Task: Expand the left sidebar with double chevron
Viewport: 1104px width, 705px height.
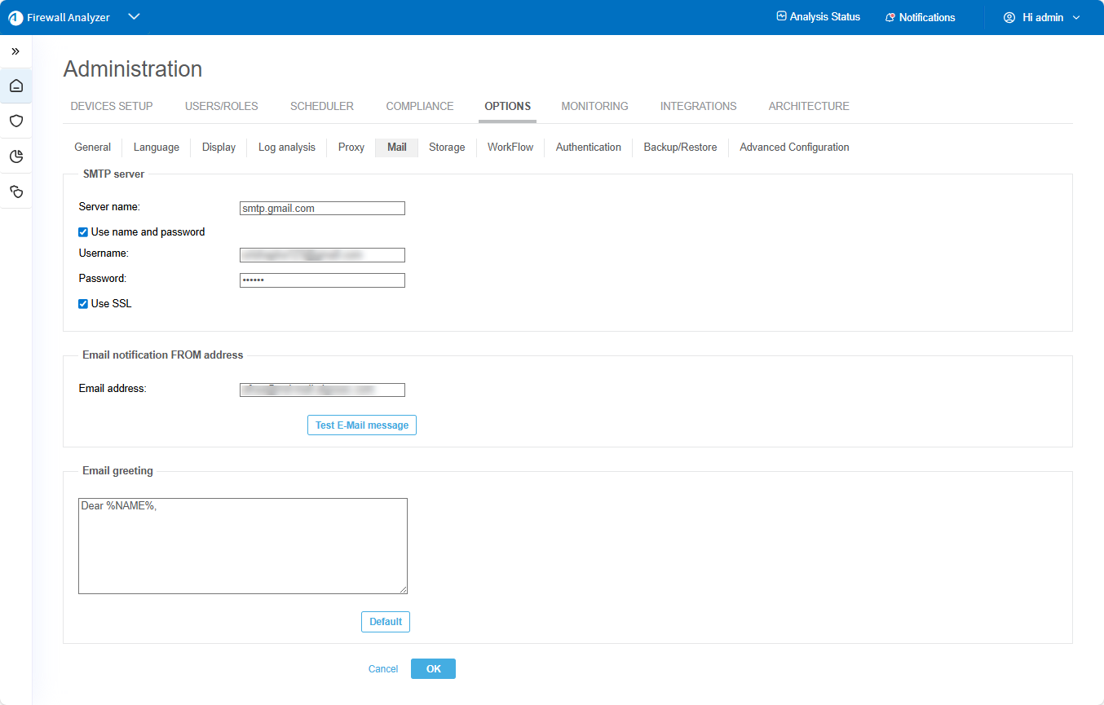Action: (x=15, y=51)
